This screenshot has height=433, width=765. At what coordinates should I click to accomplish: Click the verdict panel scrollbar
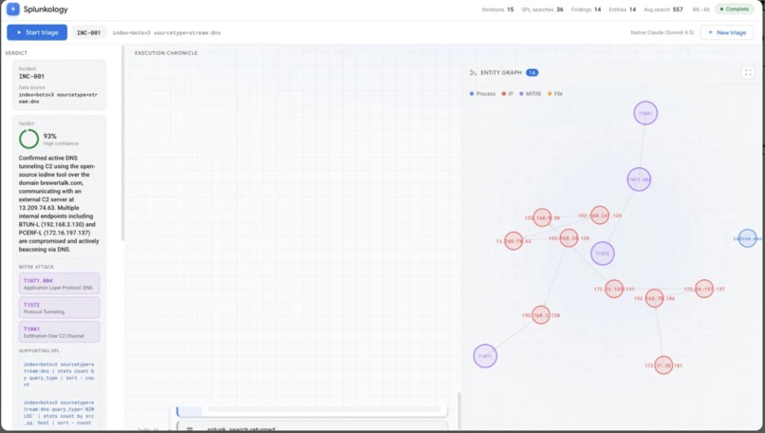tap(122, 143)
